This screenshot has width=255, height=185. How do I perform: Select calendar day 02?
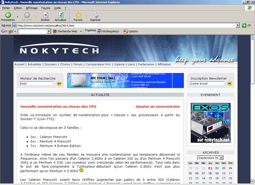pyautogui.click(x=217, y=168)
